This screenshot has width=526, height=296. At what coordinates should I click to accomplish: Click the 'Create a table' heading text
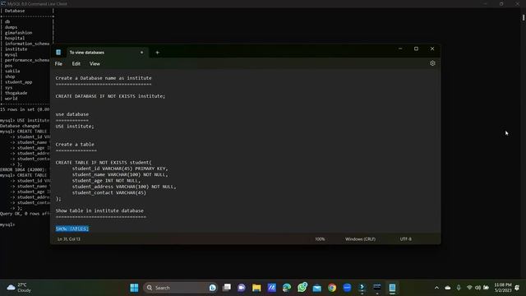click(75, 145)
